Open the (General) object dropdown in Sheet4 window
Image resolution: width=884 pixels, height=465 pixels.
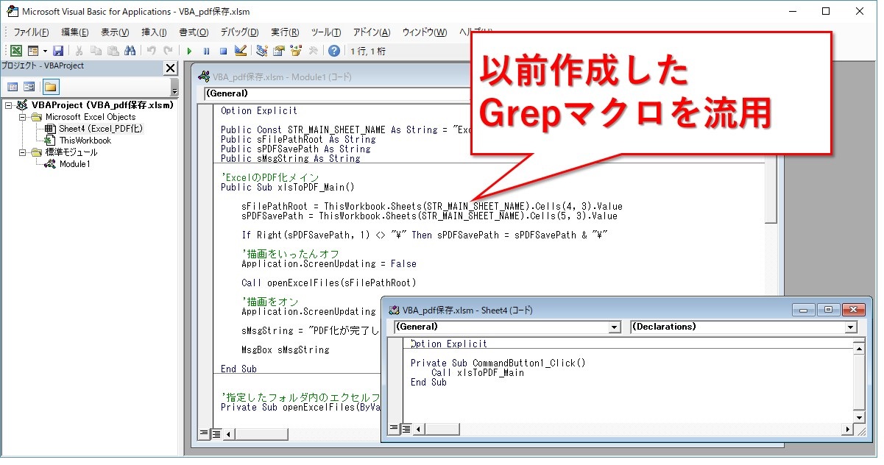tap(615, 327)
